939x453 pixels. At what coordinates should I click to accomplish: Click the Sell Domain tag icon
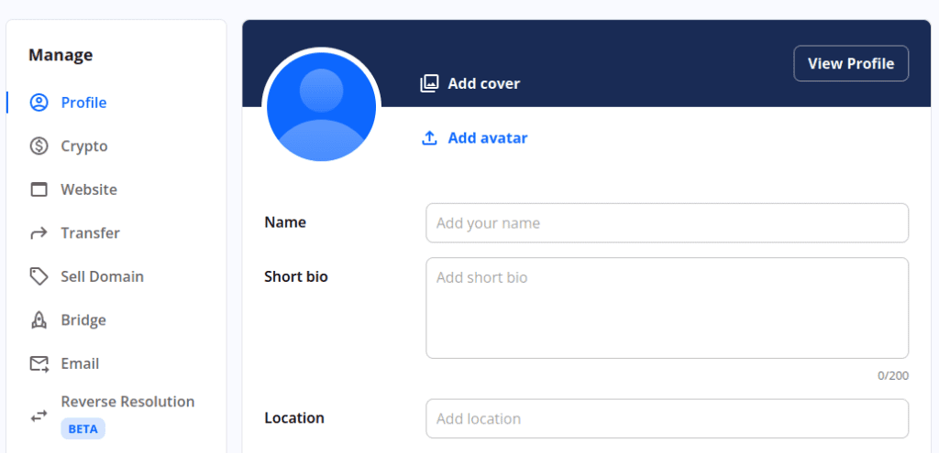coord(39,276)
